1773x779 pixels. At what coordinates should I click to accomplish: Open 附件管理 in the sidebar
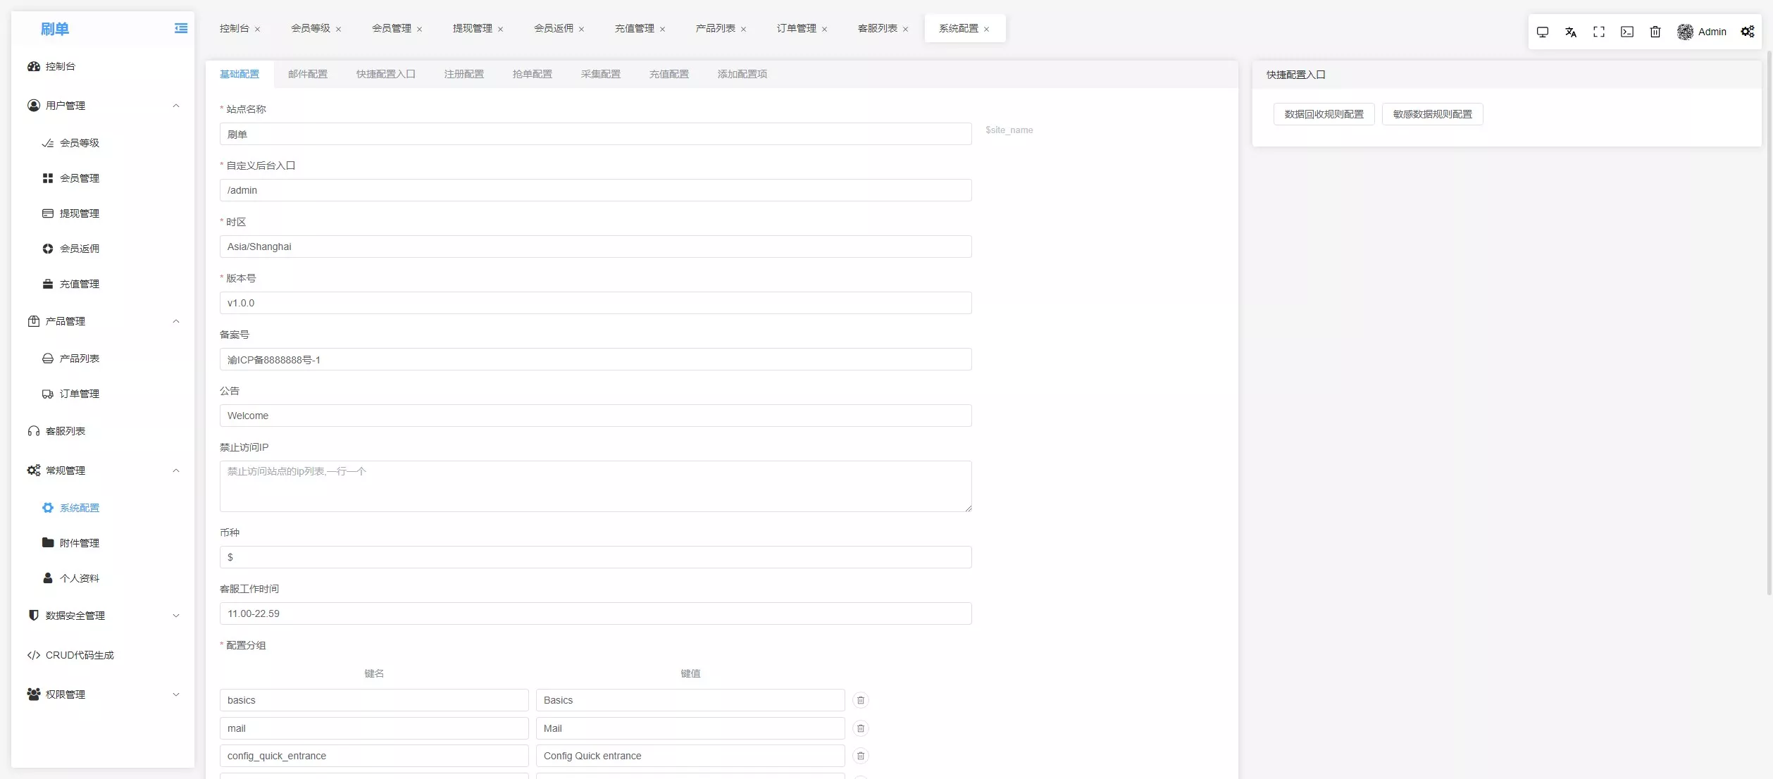(79, 543)
